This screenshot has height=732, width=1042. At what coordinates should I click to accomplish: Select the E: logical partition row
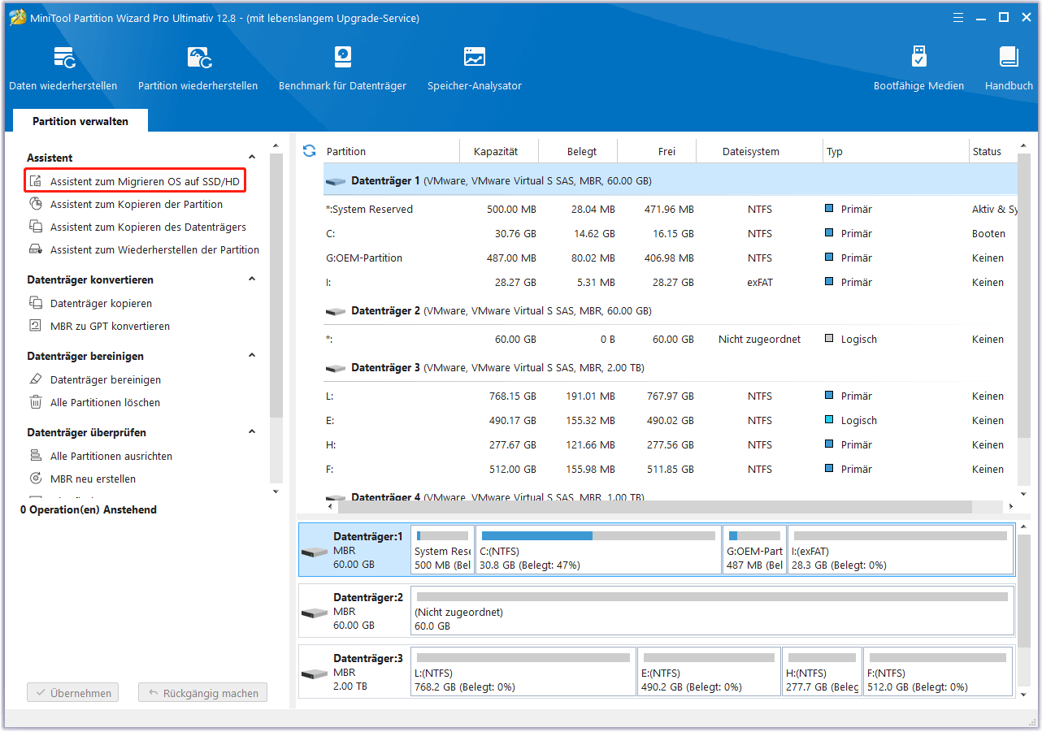click(670, 421)
